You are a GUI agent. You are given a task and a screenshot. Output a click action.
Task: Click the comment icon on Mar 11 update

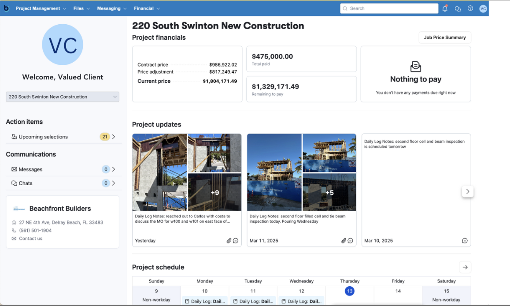pyautogui.click(x=350, y=241)
